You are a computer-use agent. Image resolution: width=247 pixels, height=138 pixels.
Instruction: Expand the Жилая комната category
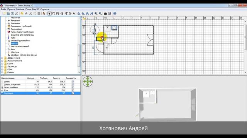pos(2,61)
